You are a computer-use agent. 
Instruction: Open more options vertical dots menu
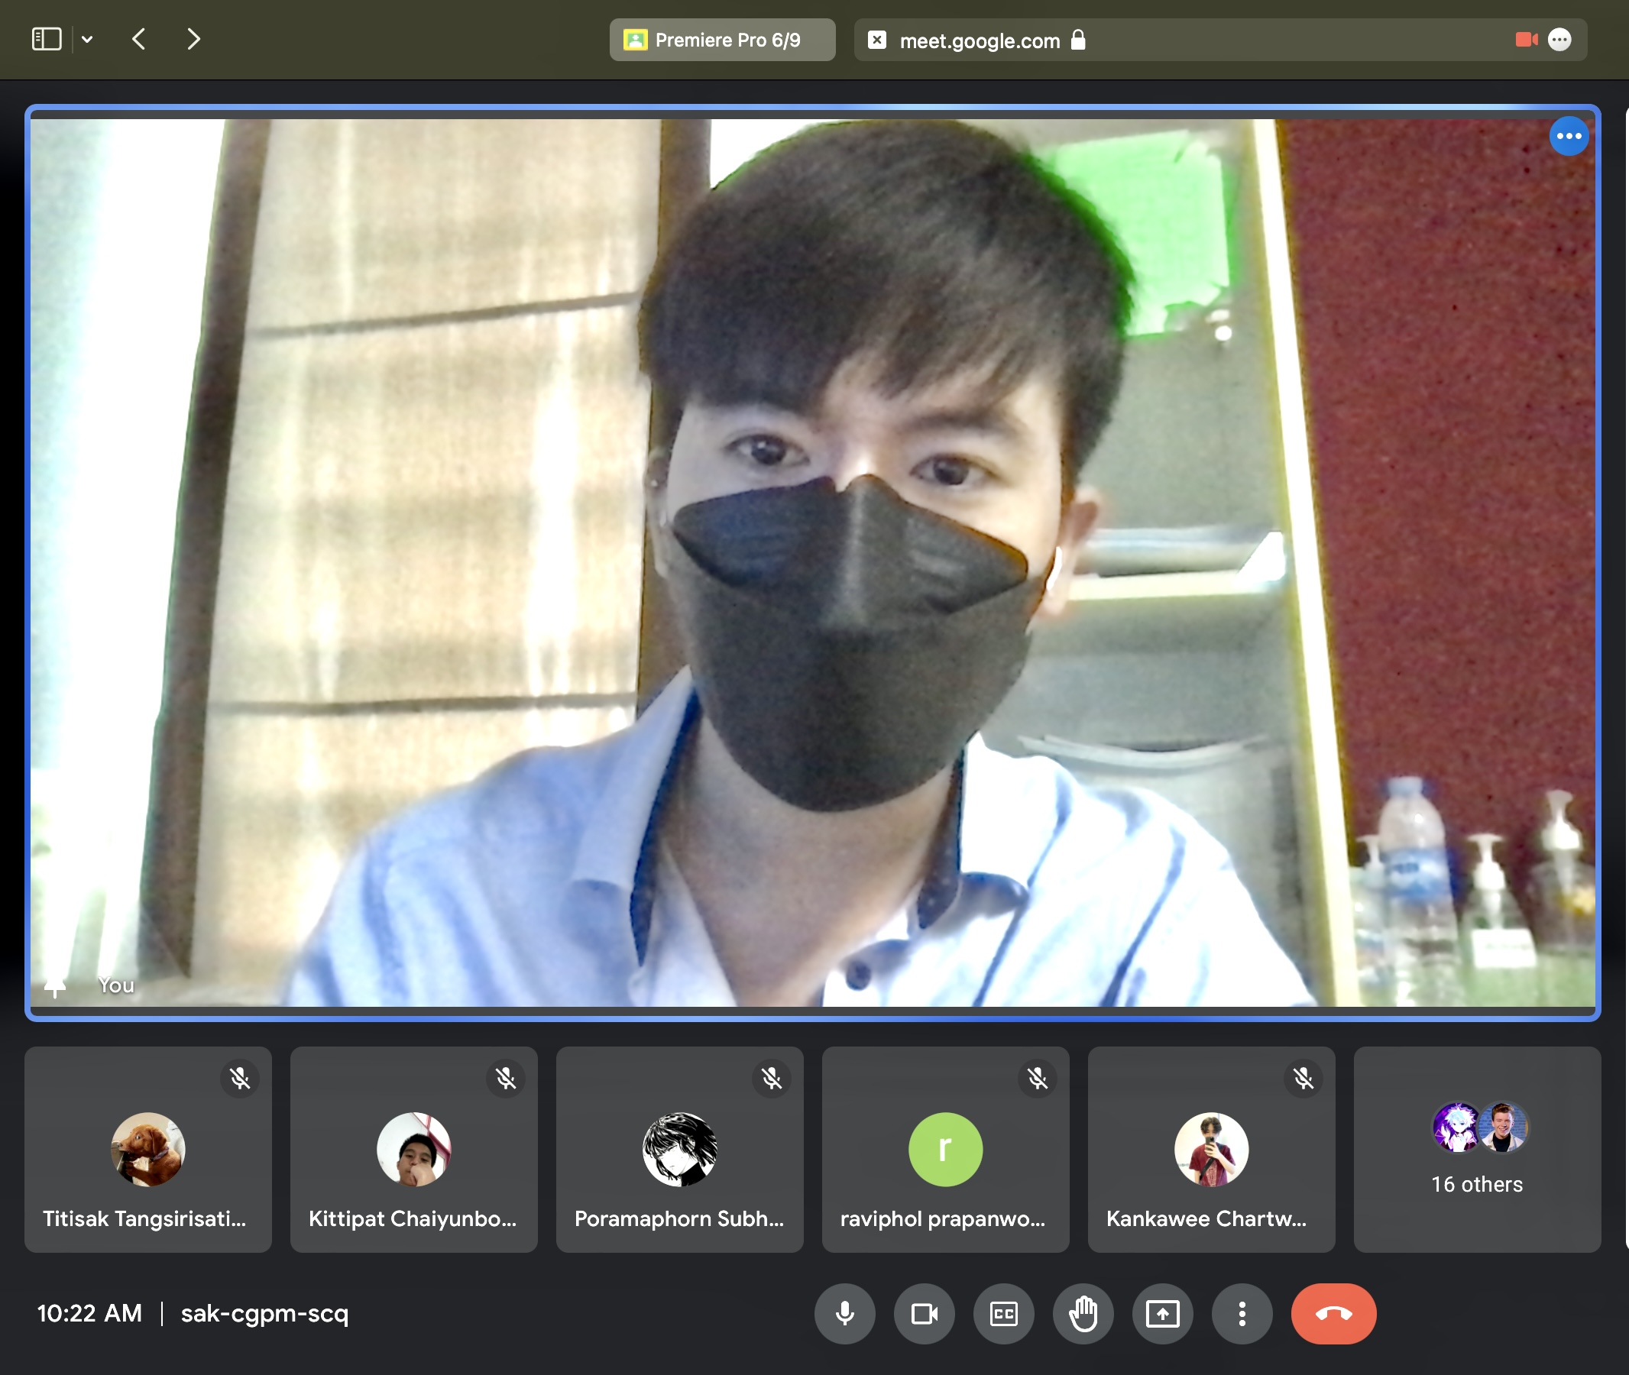coord(1242,1313)
